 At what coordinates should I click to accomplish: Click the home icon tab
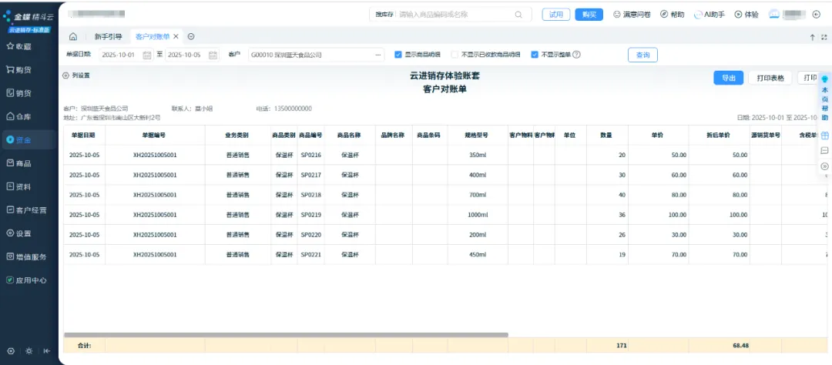(73, 36)
